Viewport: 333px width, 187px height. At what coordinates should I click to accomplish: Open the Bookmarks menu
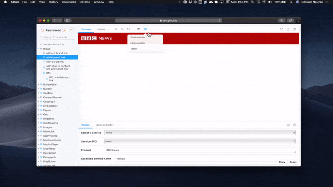point(69,2)
